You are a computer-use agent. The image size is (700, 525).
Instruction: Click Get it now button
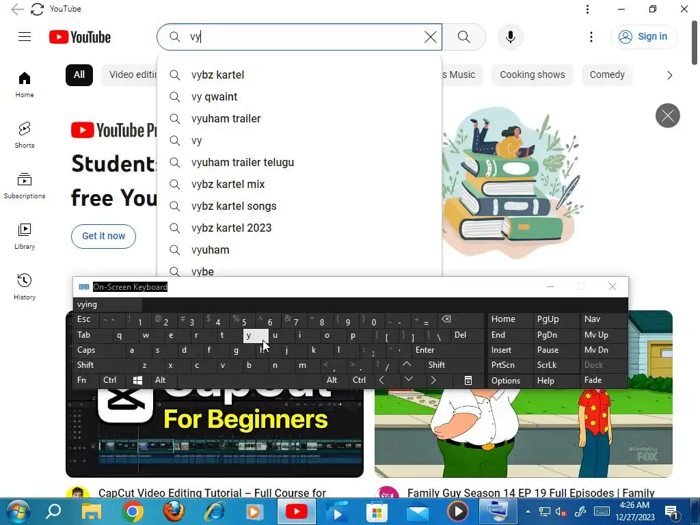coord(103,236)
